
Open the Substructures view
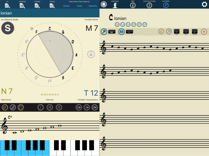(149, 5)
